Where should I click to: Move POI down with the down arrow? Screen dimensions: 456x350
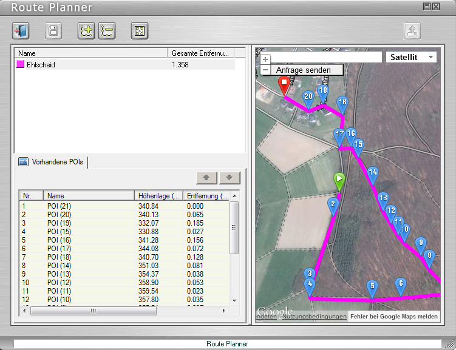coord(230,178)
